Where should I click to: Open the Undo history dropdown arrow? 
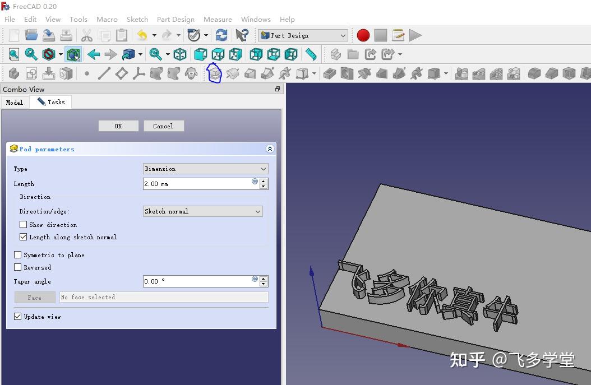coord(154,35)
